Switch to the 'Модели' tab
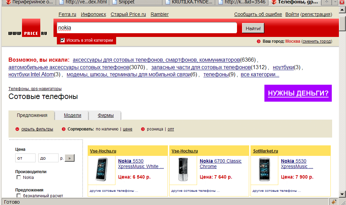Viewport: 346px width, 205px height. pyautogui.click(x=72, y=115)
